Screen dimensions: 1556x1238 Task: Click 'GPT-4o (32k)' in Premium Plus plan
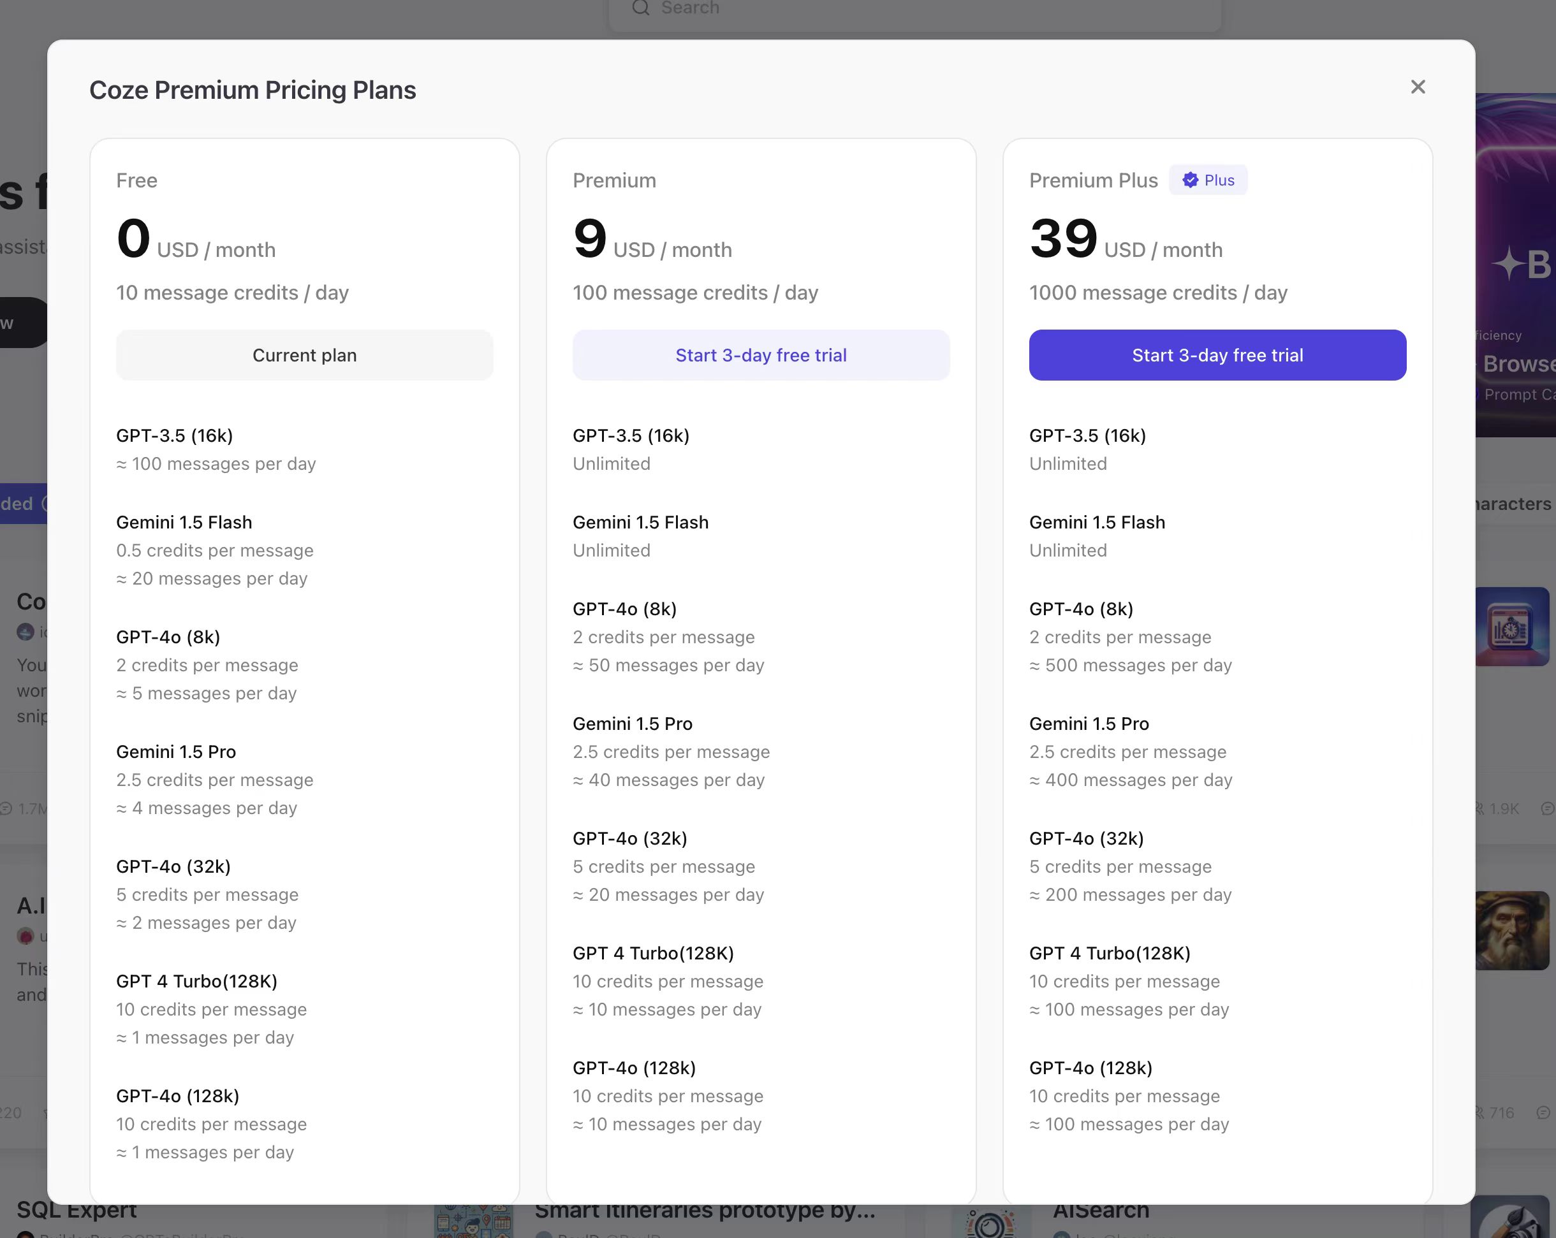pos(1086,838)
